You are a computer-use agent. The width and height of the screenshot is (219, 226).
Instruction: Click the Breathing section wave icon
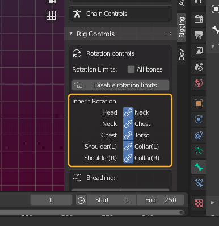coord(77,178)
